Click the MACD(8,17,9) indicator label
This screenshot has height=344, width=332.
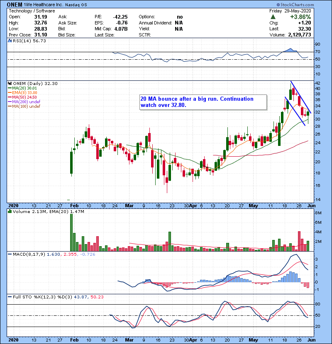coord(29,254)
